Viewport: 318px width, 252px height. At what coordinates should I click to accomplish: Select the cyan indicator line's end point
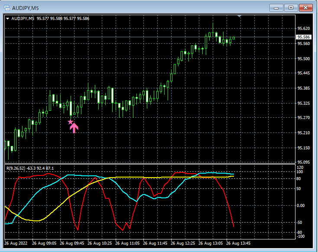(x=234, y=174)
